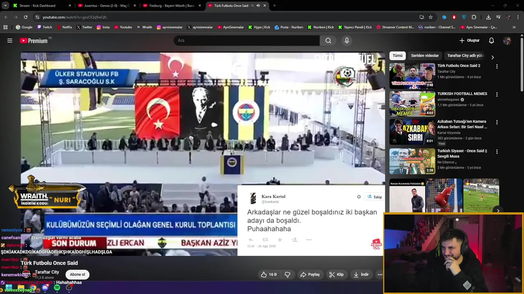Bookmark this page with the star

(431, 17)
